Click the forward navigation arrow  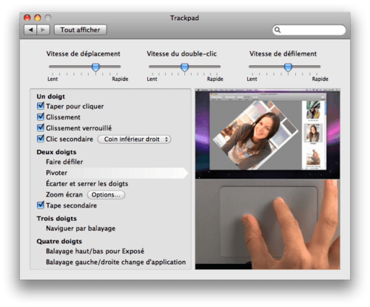click(43, 30)
